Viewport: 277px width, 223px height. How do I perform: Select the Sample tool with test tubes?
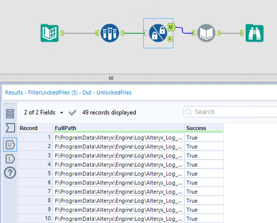pyautogui.click(x=110, y=33)
